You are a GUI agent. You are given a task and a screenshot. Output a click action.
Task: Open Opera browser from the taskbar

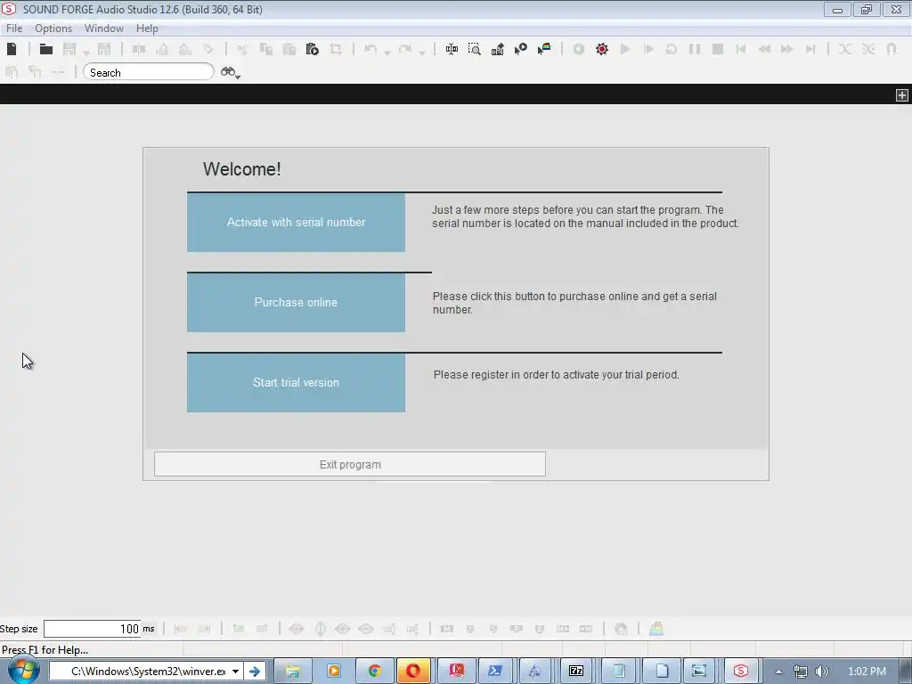coord(413,672)
